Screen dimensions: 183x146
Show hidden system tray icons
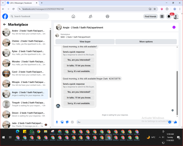click(160, 137)
